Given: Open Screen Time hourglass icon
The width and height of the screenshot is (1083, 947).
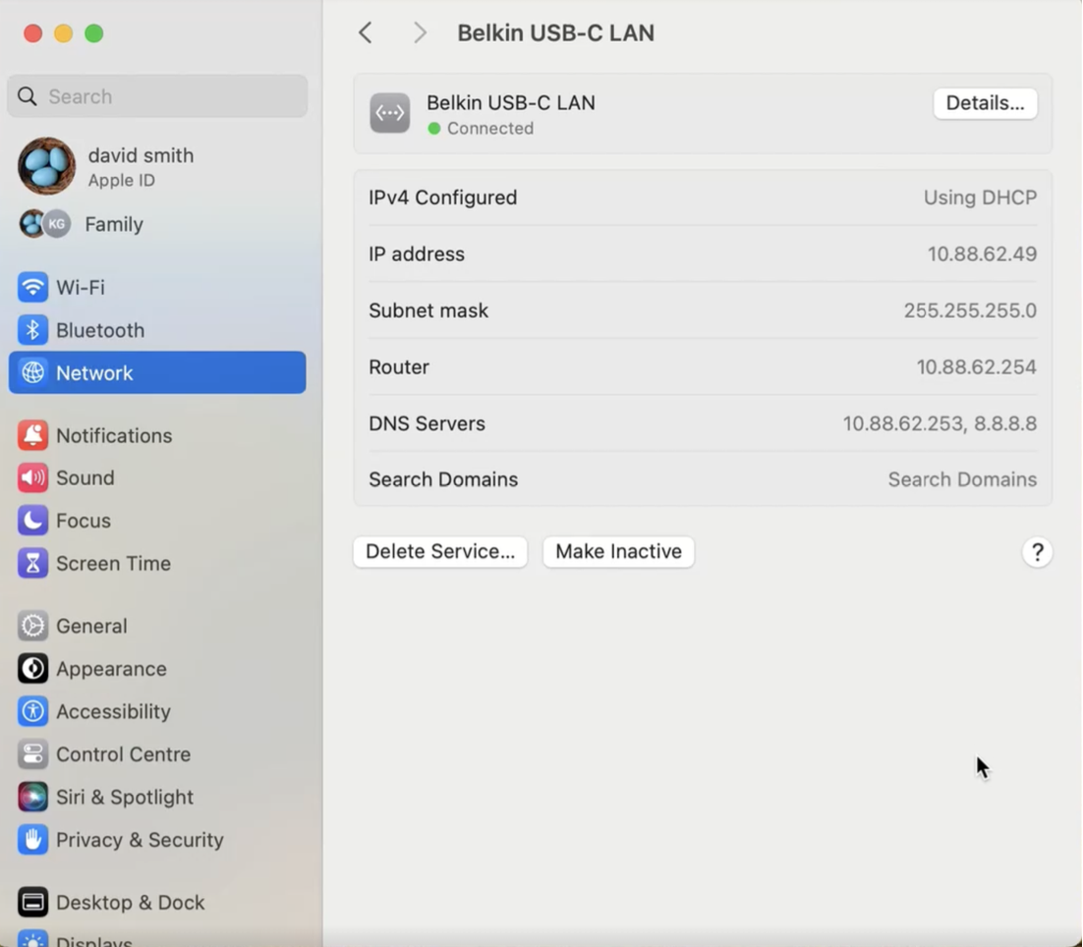Looking at the screenshot, I should (x=32, y=563).
